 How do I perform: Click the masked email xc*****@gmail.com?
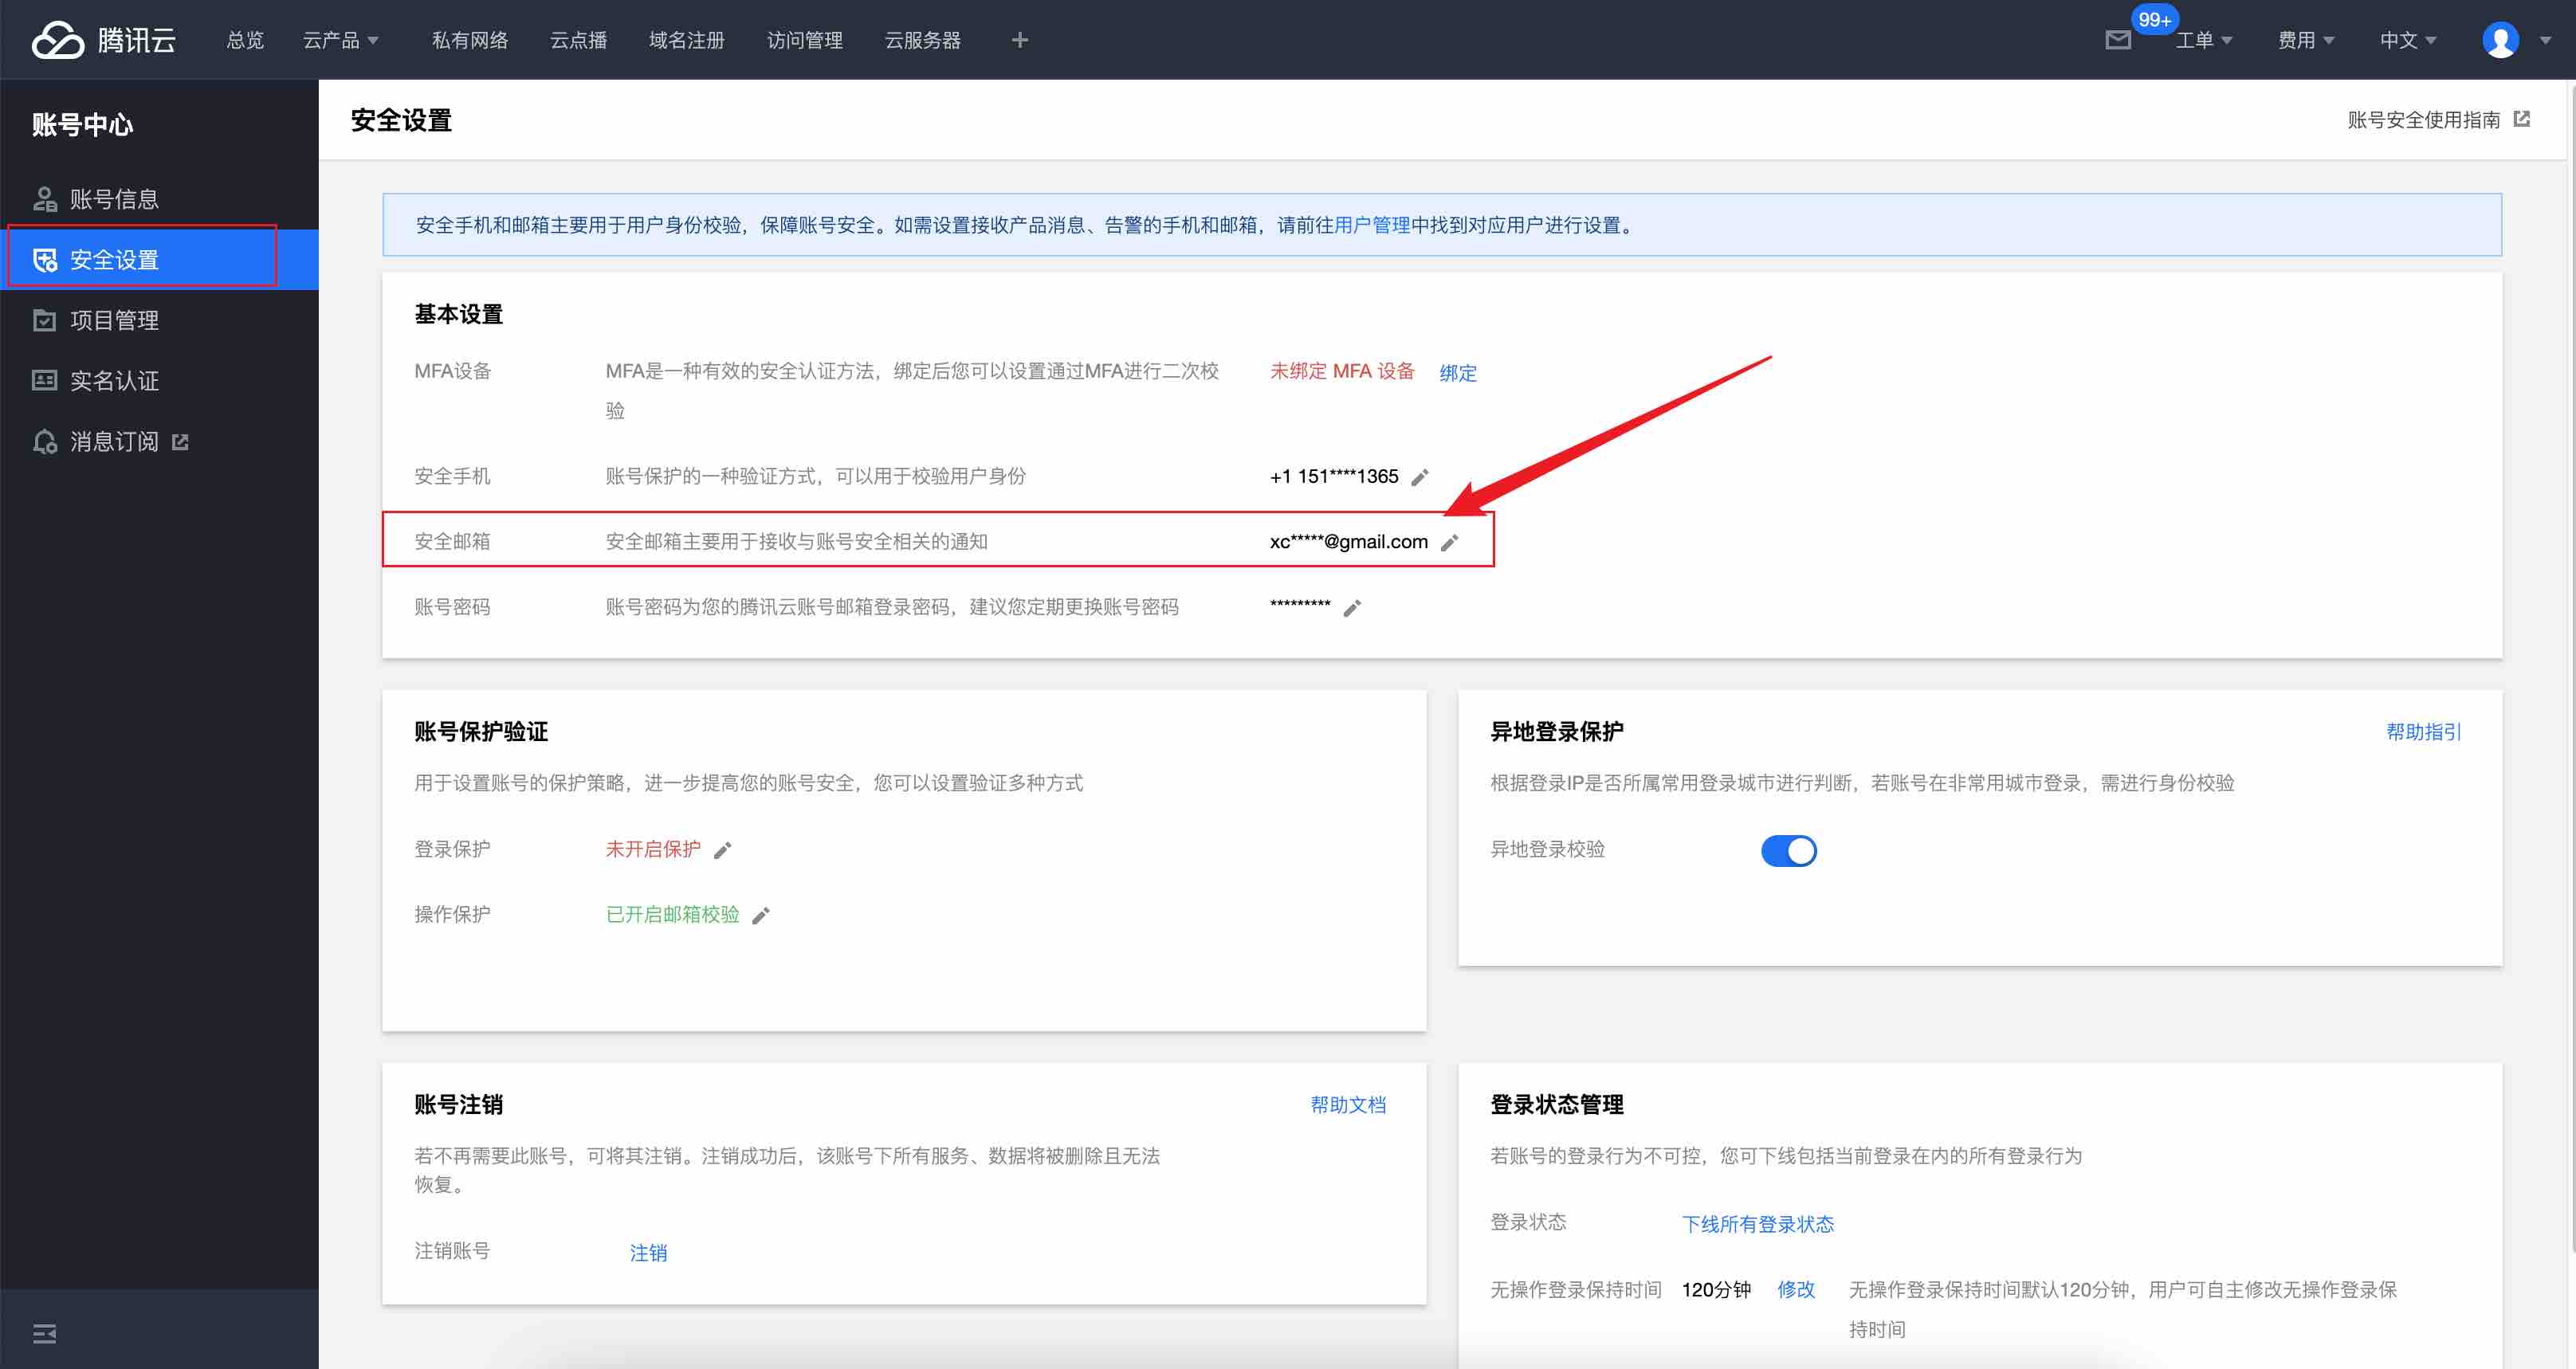[x=1348, y=542]
